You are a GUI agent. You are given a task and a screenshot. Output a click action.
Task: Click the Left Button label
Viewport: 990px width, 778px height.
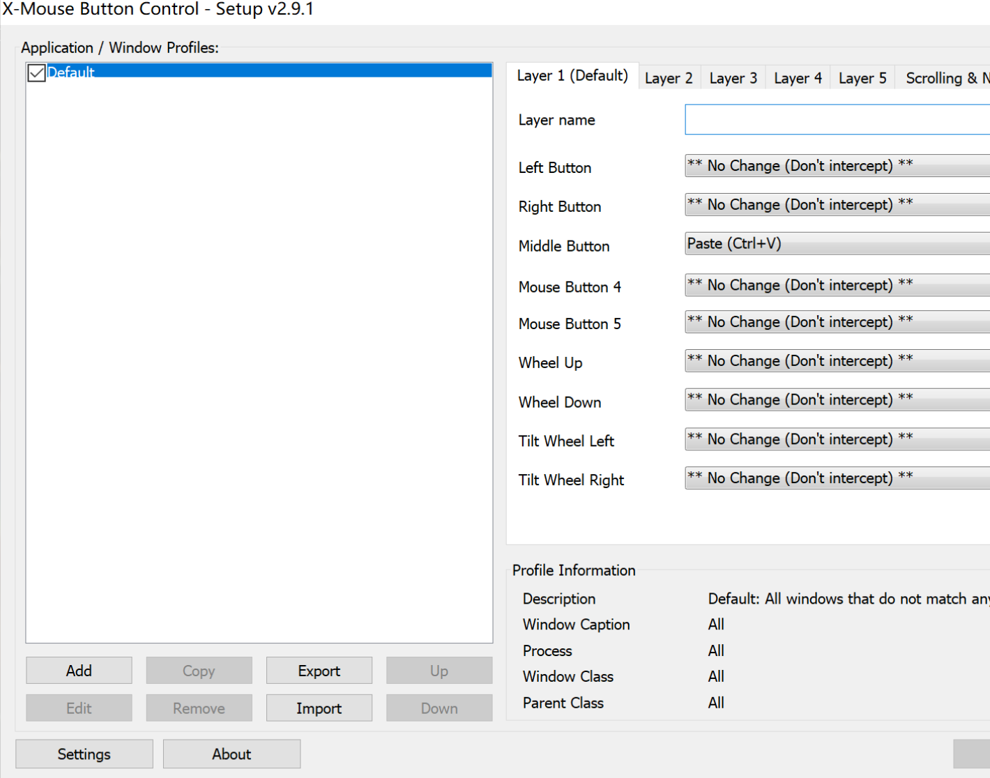(x=555, y=168)
